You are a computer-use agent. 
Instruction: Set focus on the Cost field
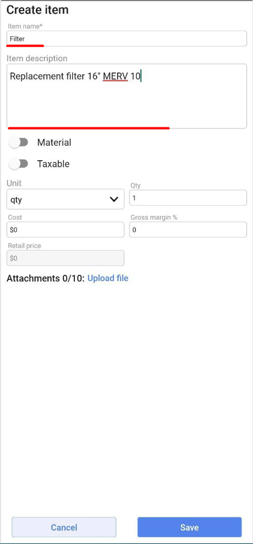(65, 230)
